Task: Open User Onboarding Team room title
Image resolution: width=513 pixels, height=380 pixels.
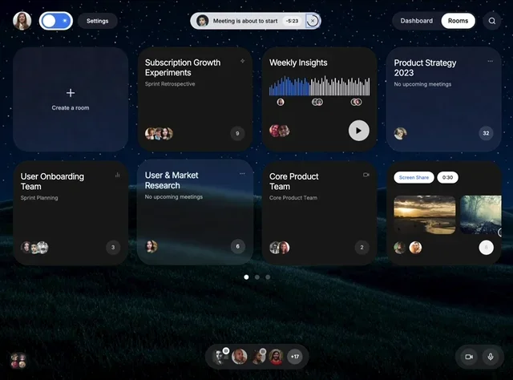Action: coord(52,181)
